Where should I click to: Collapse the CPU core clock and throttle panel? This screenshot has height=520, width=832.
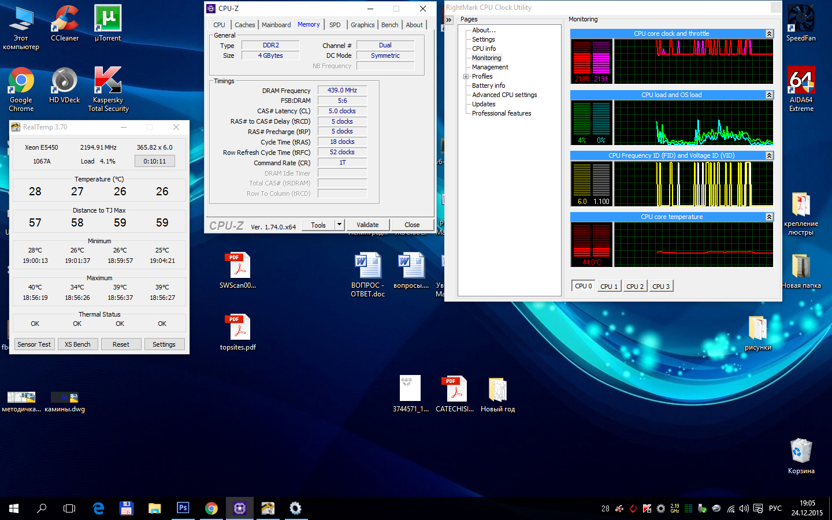[769, 34]
